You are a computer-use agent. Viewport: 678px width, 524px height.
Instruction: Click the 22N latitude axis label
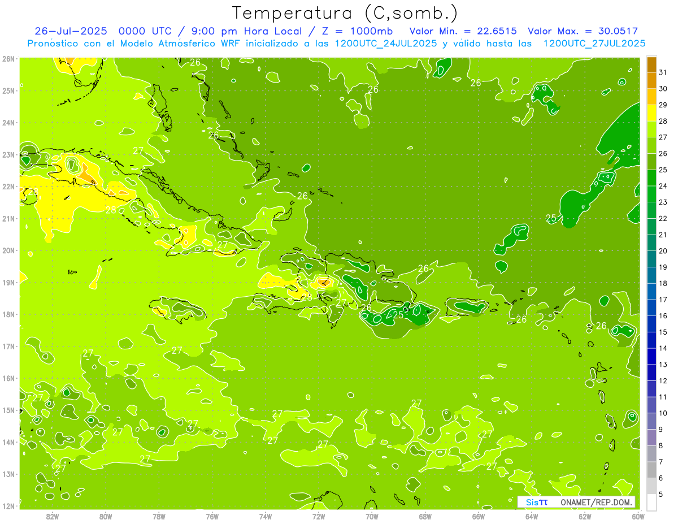click(x=8, y=187)
